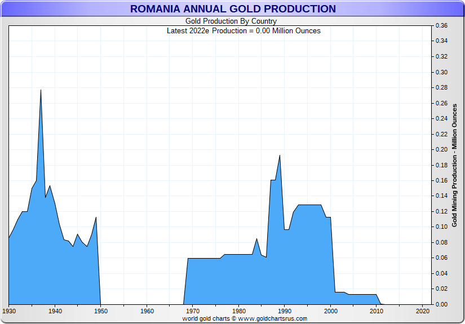
Task: Click the 1970 x-axis label
Action: [x=193, y=310]
